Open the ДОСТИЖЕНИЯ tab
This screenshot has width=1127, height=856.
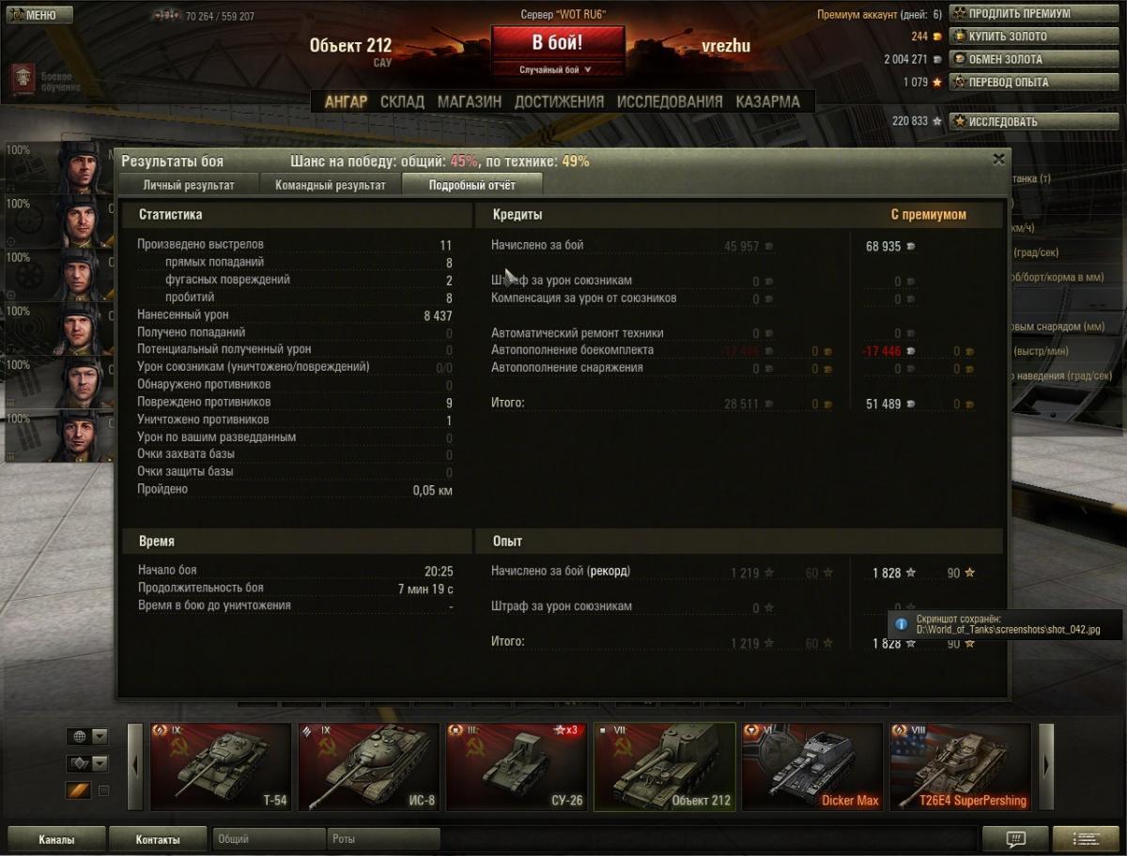pos(559,101)
